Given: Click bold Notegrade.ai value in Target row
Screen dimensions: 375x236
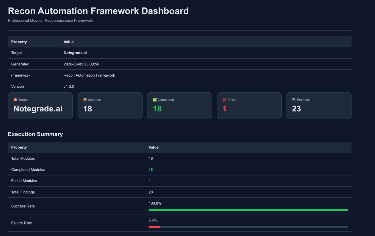Looking at the screenshot, I should [75, 53].
